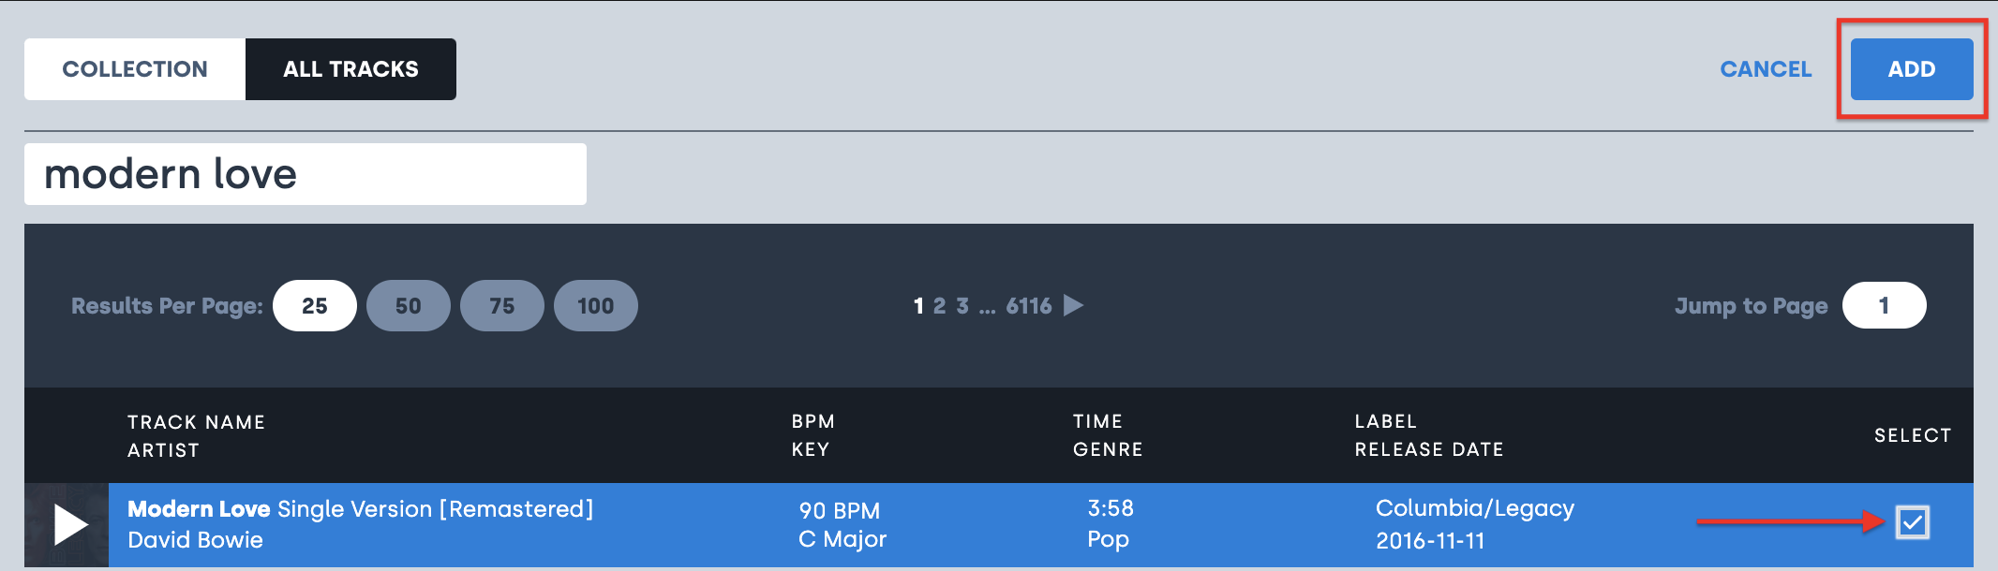Click the Jump to Page input

coord(1884,305)
